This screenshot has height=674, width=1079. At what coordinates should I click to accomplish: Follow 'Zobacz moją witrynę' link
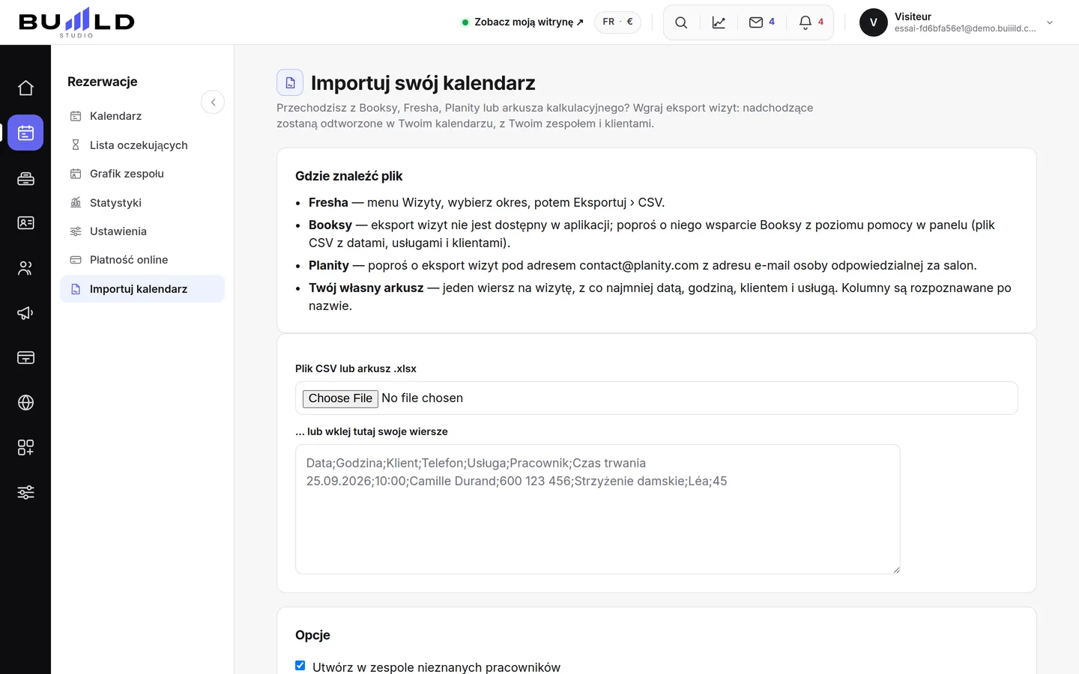[x=524, y=22]
